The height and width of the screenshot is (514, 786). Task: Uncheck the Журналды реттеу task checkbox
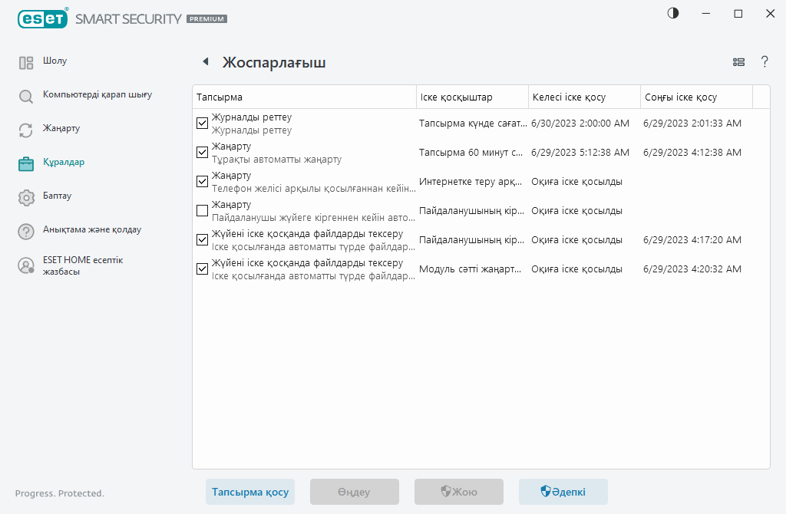[x=203, y=123]
